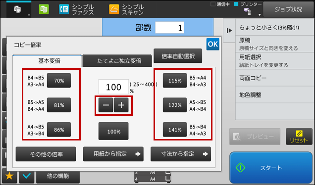Open 両面コピー duplex copy option

click(x=275, y=78)
